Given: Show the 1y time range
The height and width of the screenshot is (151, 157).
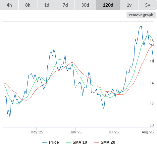Looking at the screenshot, I should click(x=129, y=5).
